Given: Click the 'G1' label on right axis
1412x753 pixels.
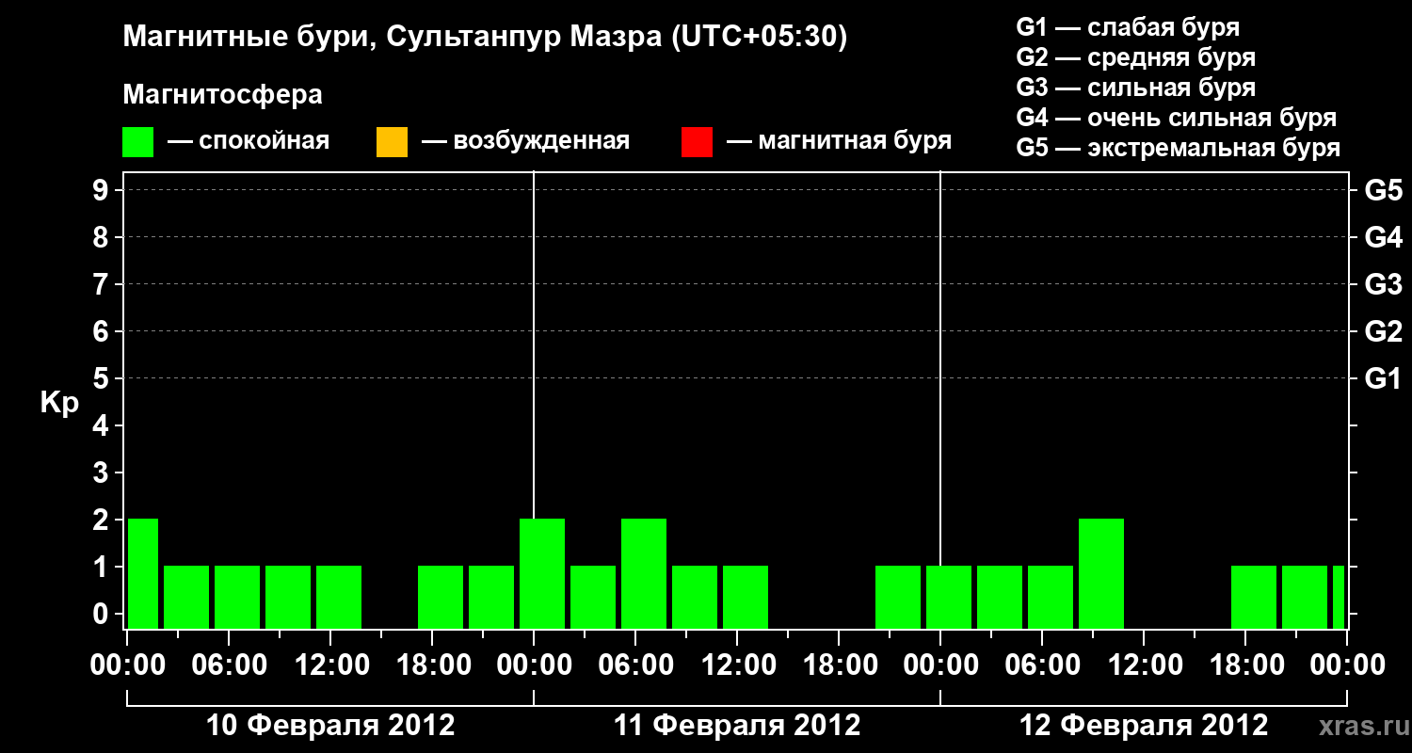Looking at the screenshot, I should 1384,379.
